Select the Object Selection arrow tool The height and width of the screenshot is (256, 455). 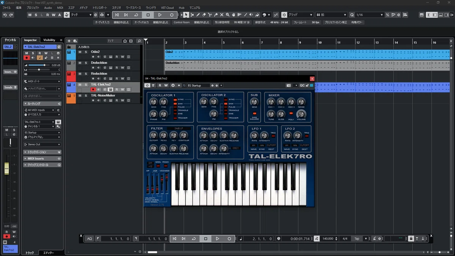pos(186,15)
